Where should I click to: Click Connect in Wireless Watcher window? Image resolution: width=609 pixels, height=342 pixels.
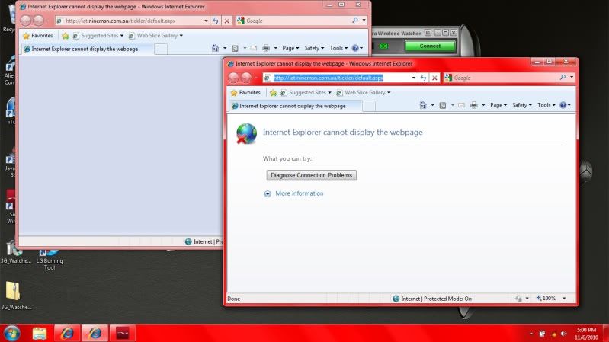tap(430, 46)
